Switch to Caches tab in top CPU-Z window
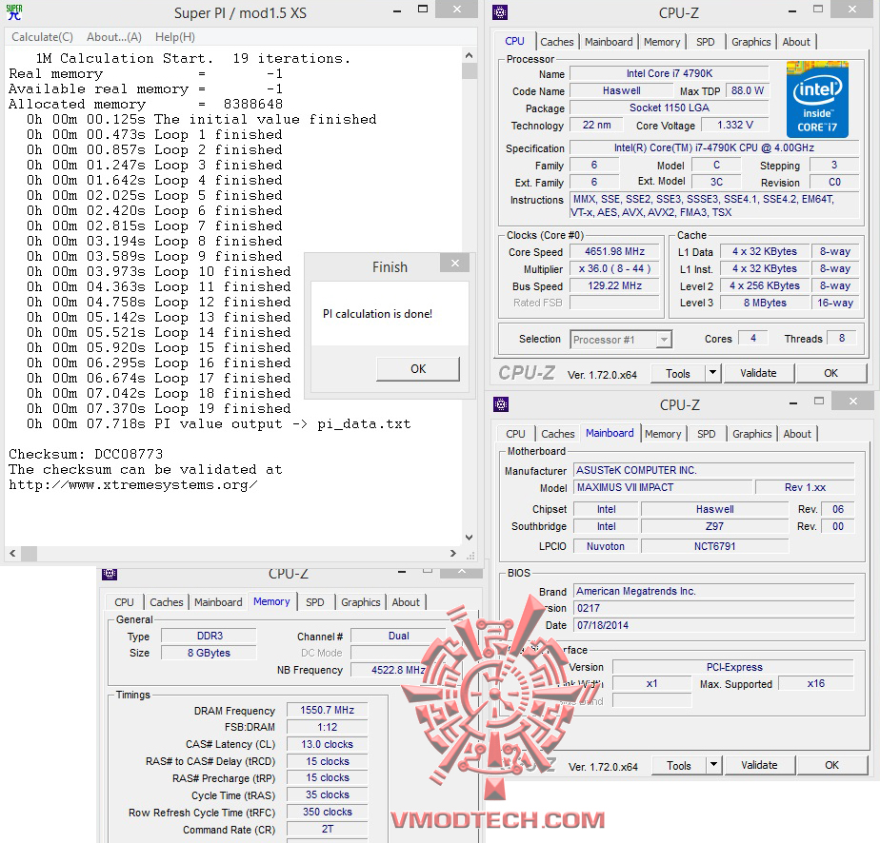This screenshot has height=843, width=880. click(557, 42)
